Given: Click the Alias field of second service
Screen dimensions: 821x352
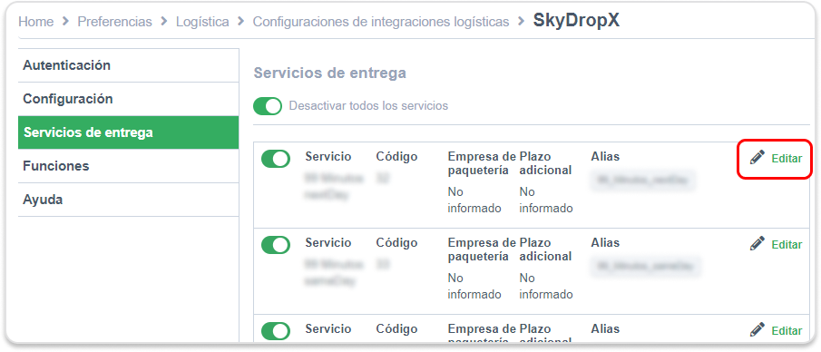Looking at the screenshot, I should pyautogui.click(x=646, y=267).
